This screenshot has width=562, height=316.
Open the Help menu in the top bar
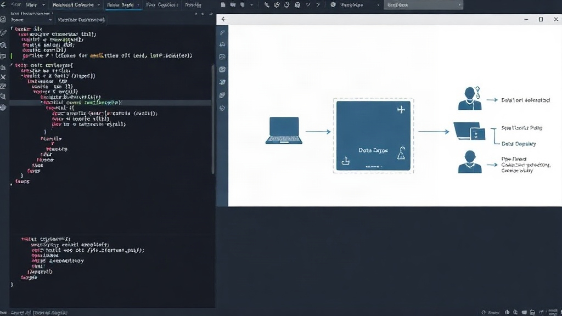coord(31,4)
